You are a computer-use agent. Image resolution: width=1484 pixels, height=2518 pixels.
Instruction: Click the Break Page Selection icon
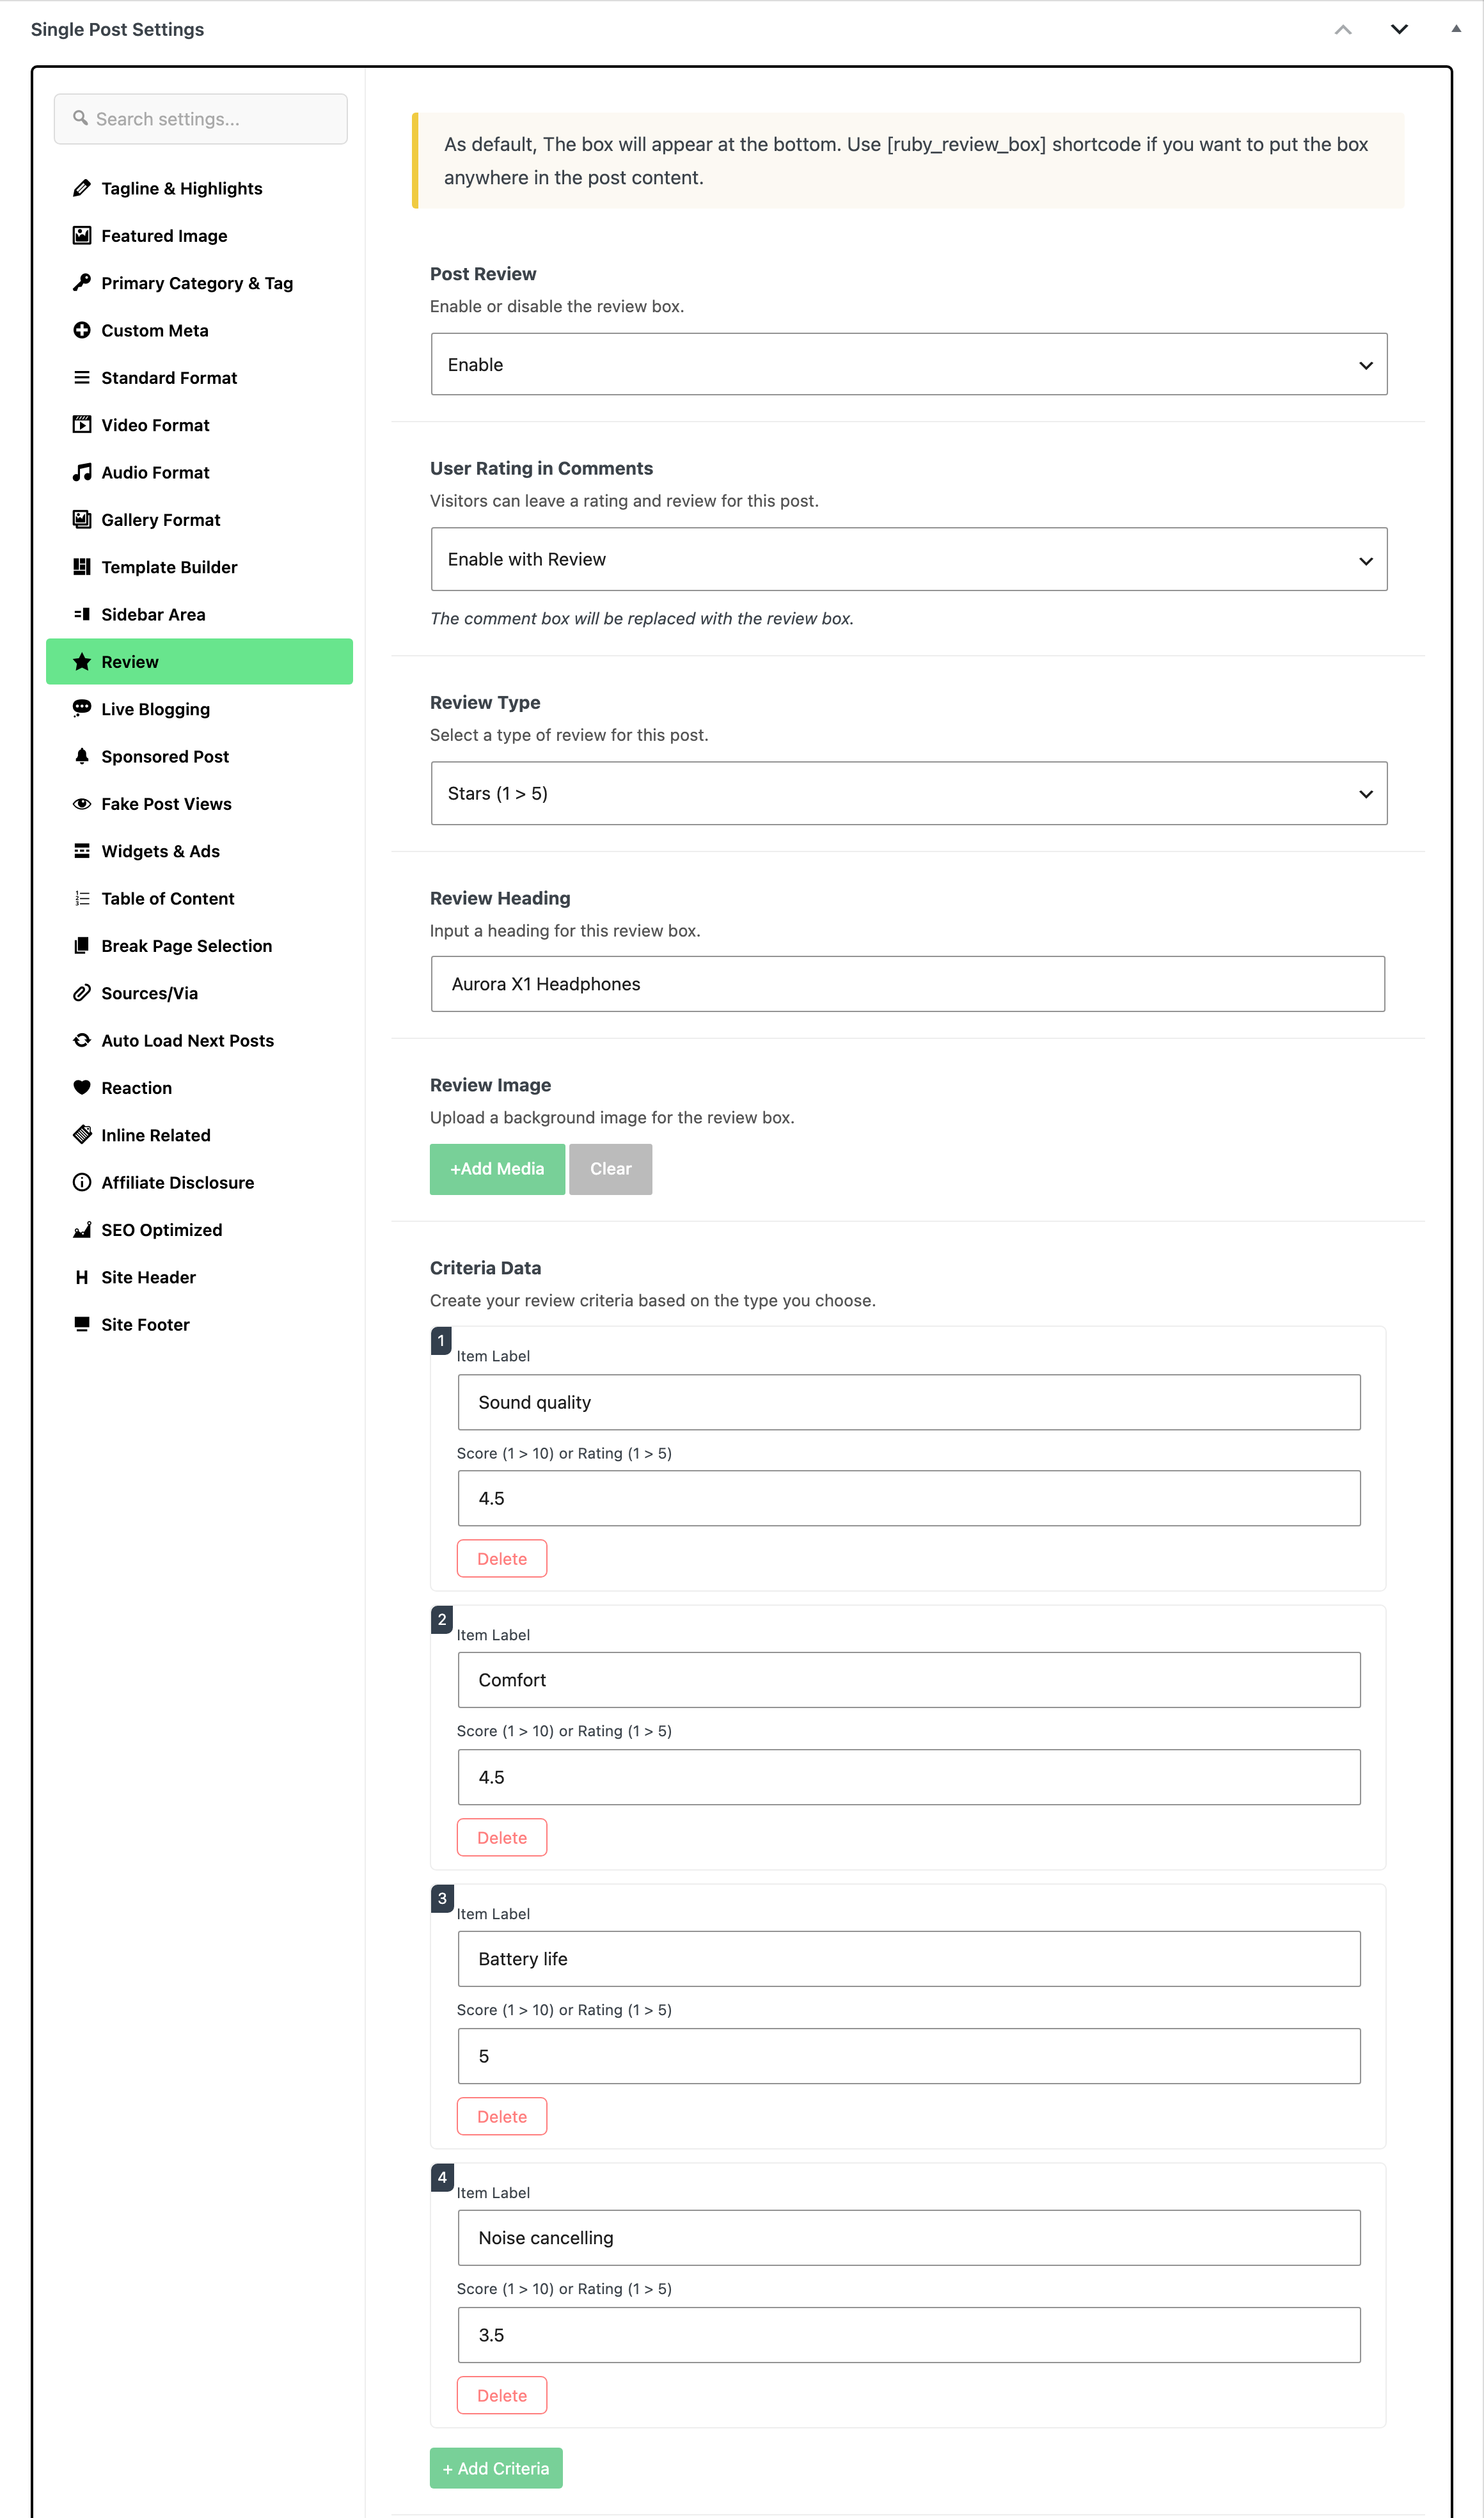tap(82, 946)
